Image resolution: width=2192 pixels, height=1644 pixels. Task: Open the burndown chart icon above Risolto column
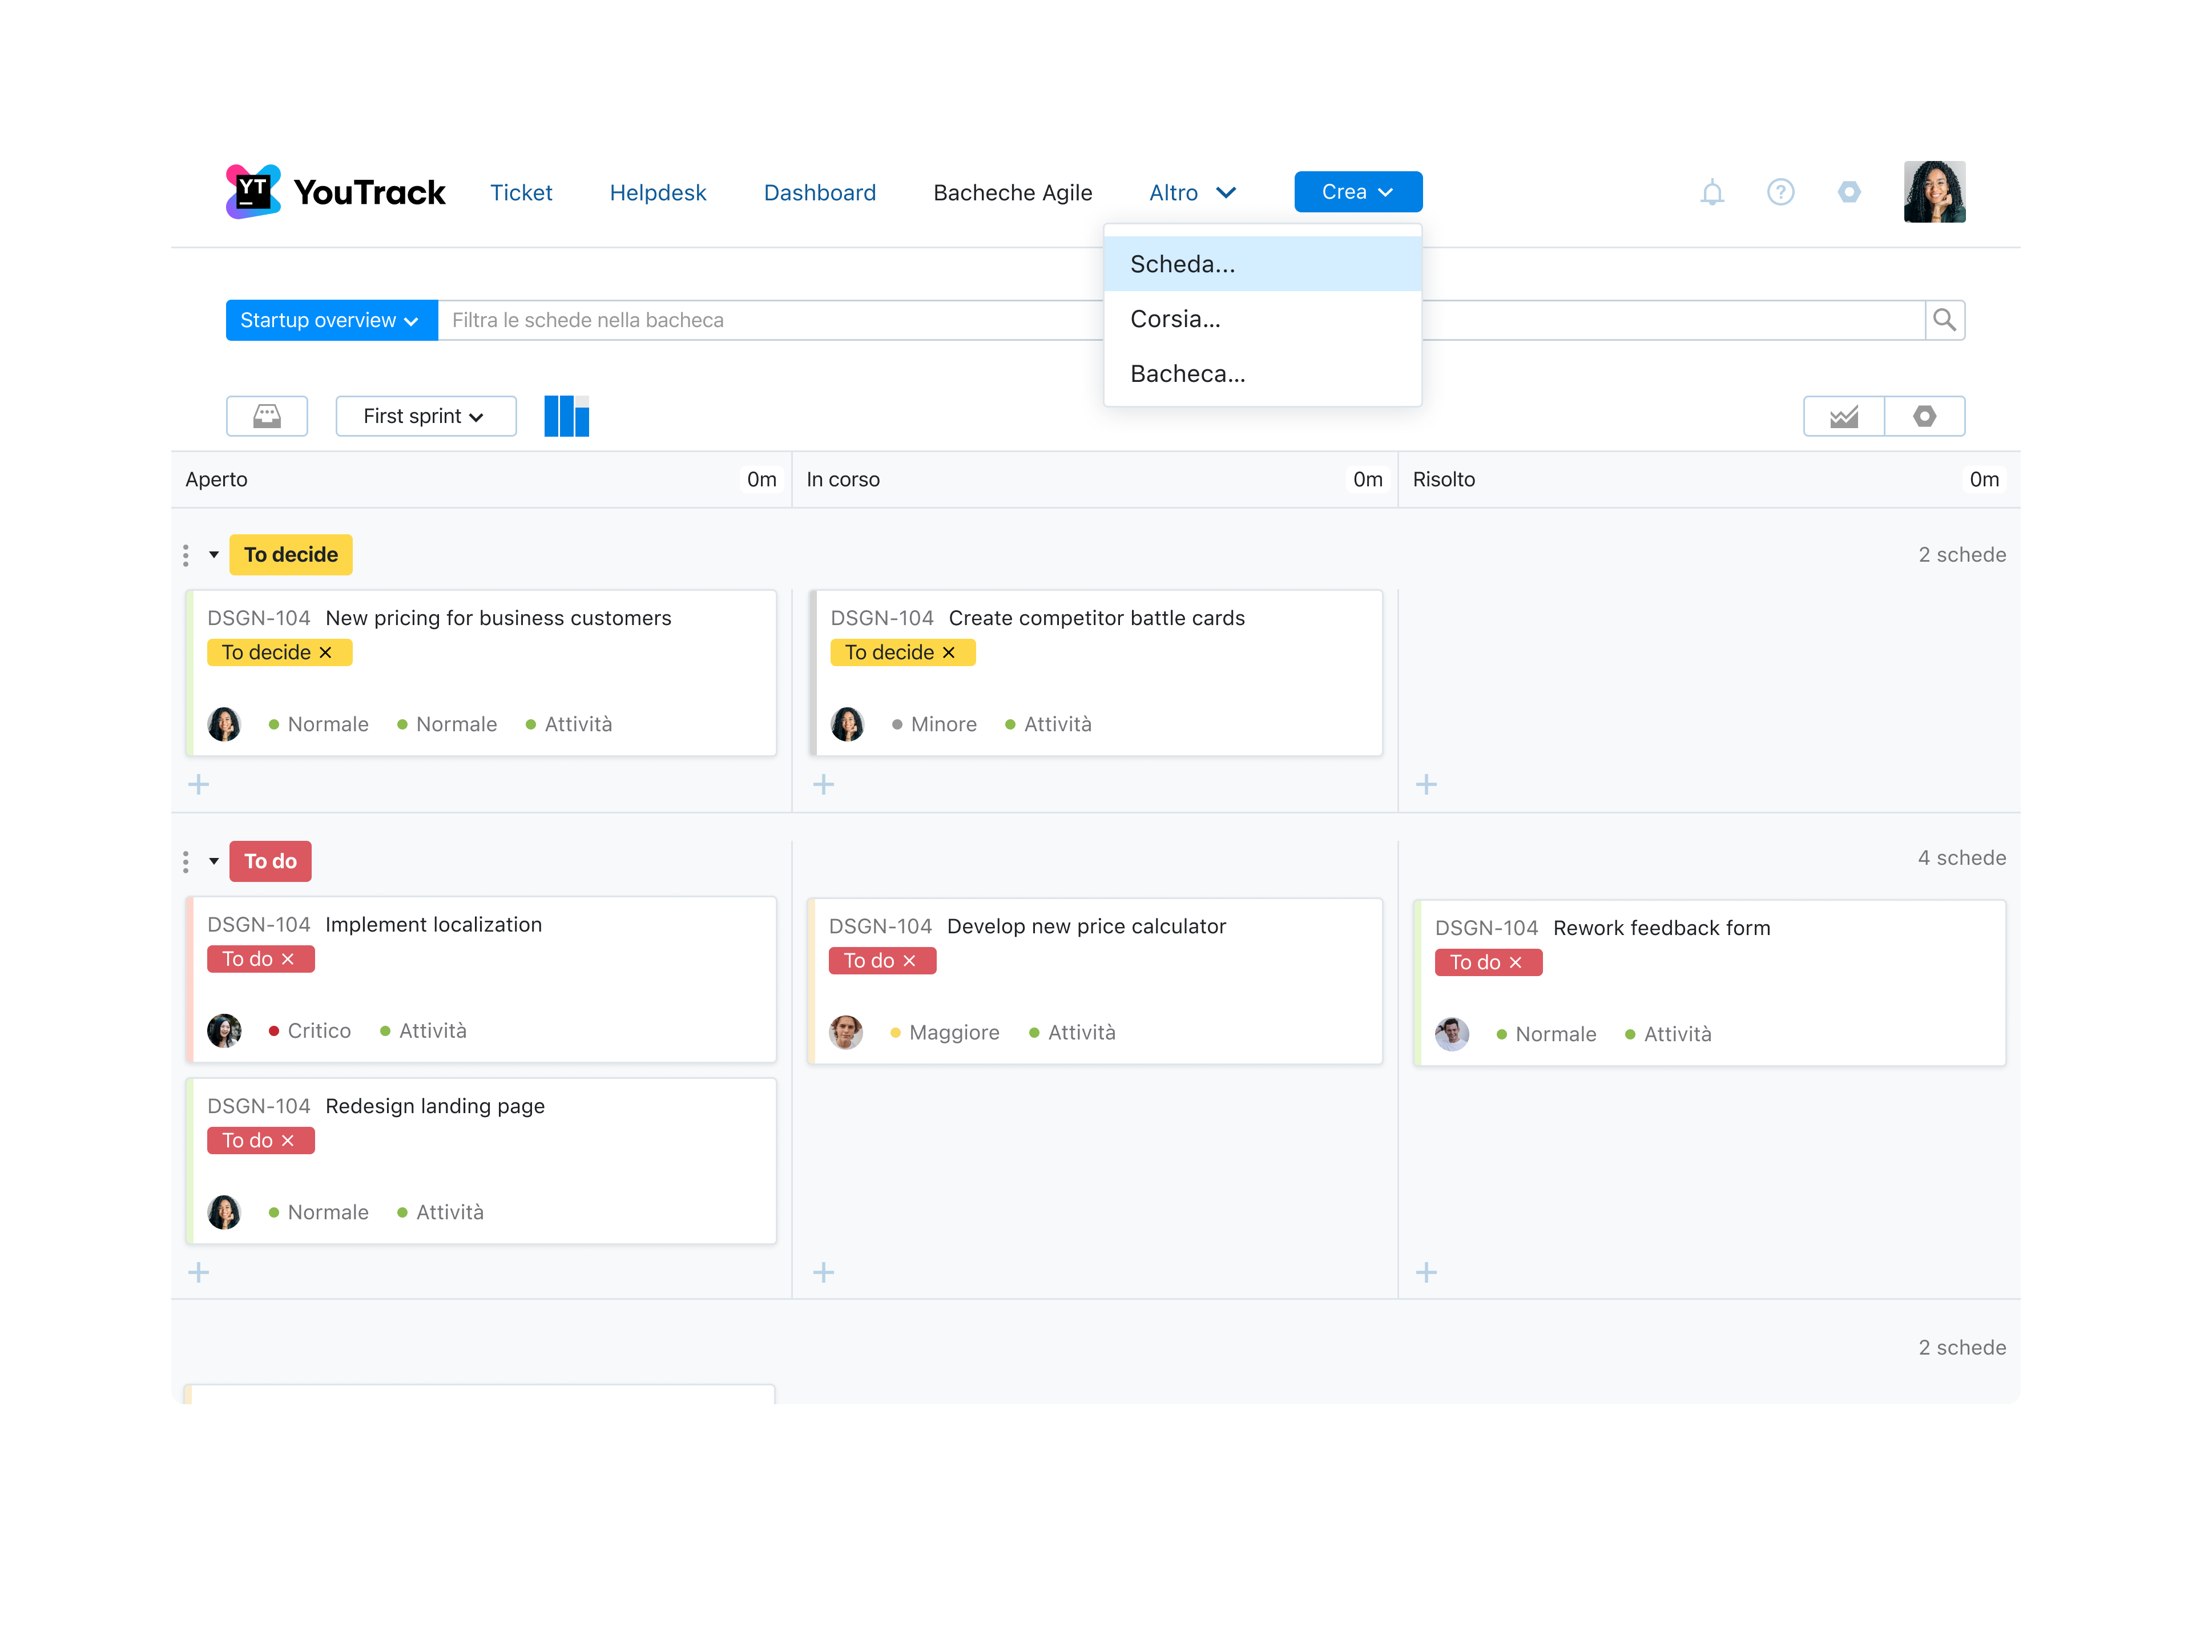pos(1844,416)
